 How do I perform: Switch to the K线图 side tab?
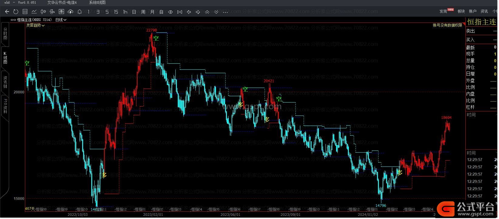[5, 58]
